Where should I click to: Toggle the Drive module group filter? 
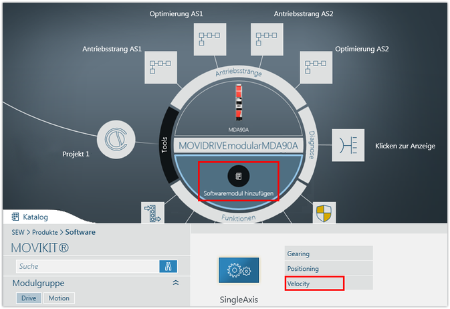coord(28,298)
